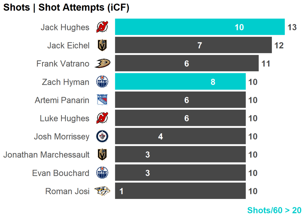Image resolution: width=305 pixels, height=218 pixels.
Task: Select the Oilers logo beside Zach Hyman
Action: 102,82
